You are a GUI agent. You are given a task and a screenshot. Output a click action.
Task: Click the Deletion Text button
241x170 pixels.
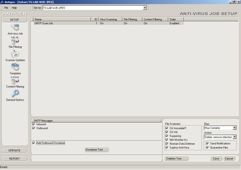pos(176,159)
